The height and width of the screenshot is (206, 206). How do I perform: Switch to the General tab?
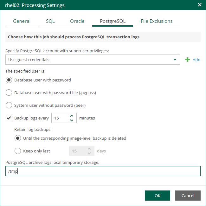(x=22, y=21)
